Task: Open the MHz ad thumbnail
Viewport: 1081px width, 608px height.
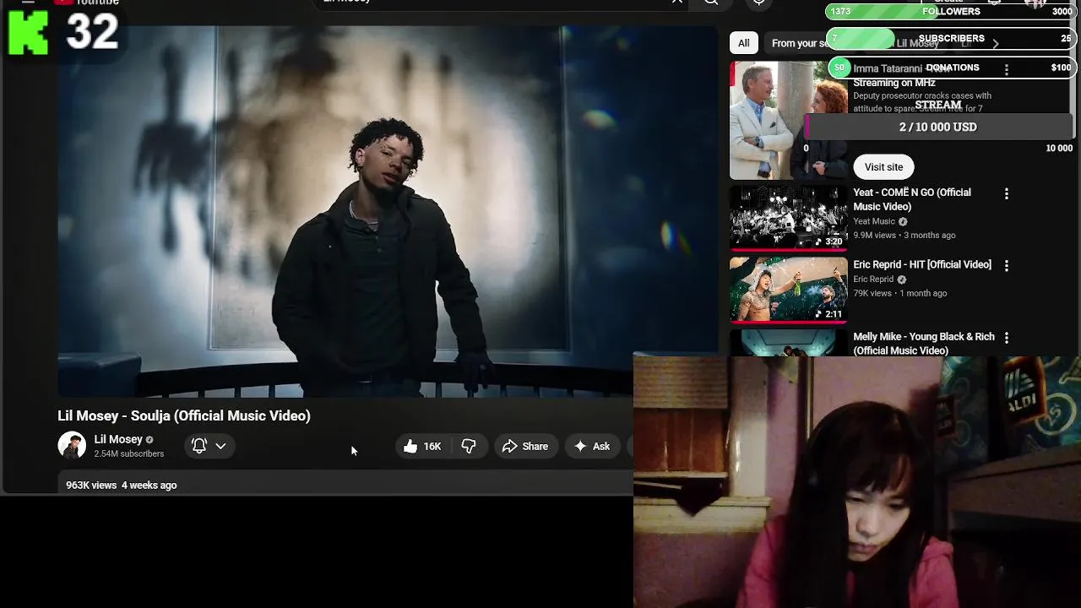Action: tap(789, 120)
